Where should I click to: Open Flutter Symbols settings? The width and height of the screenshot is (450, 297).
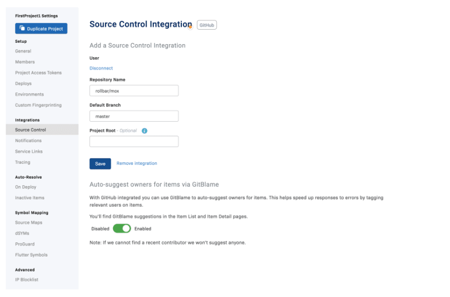31,255
